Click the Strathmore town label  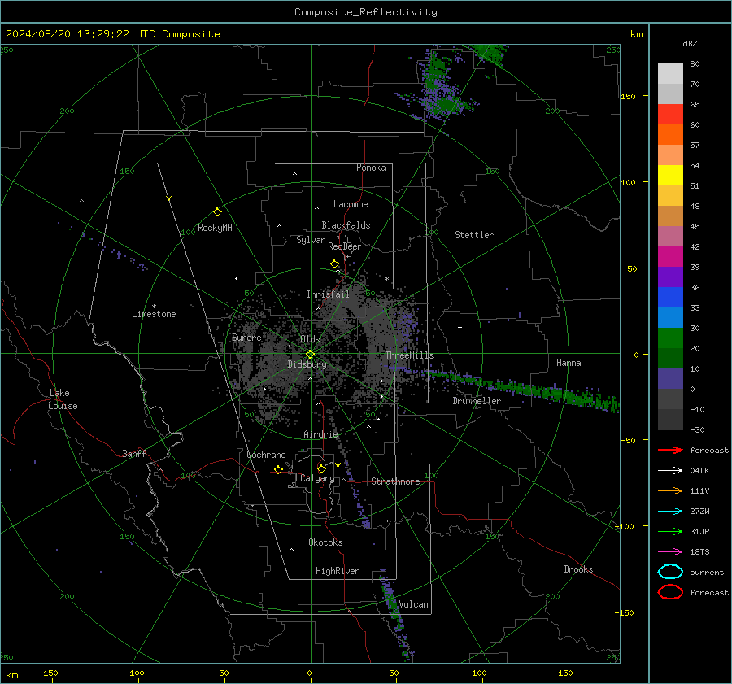click(395, 481)
